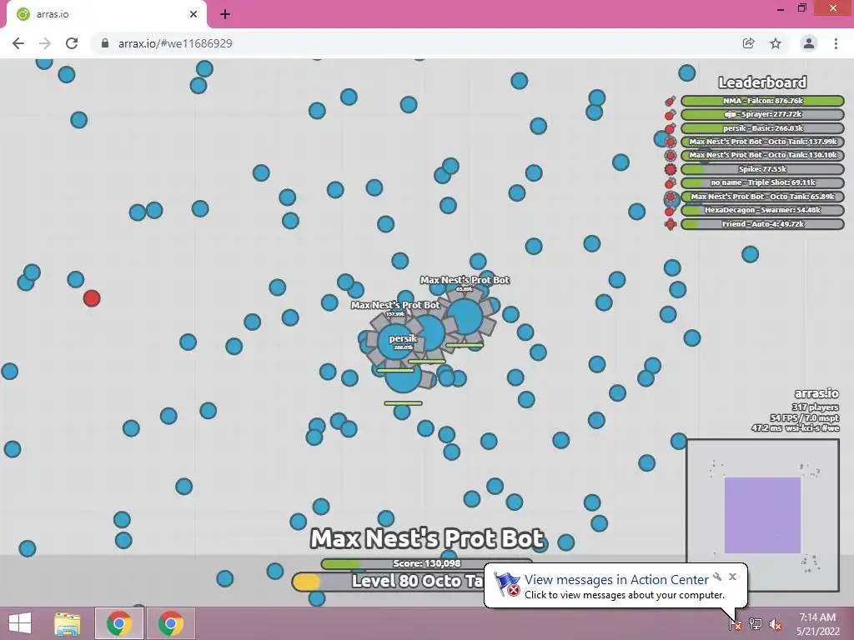854x640 pixels.
Task: Click the Level 80 Octo Tank bar
Action: click(x=388, y=581)
